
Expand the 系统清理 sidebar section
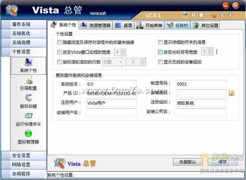24,42
